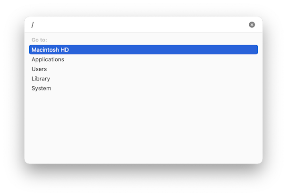Screen dimensions: 287x196
Task: Place the cursor after the slash character
Action: [34, 24]
